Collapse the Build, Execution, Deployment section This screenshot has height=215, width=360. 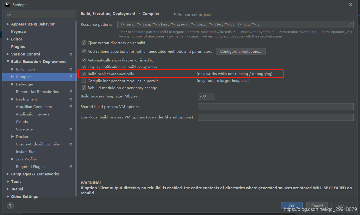click(x=7, y=61)
